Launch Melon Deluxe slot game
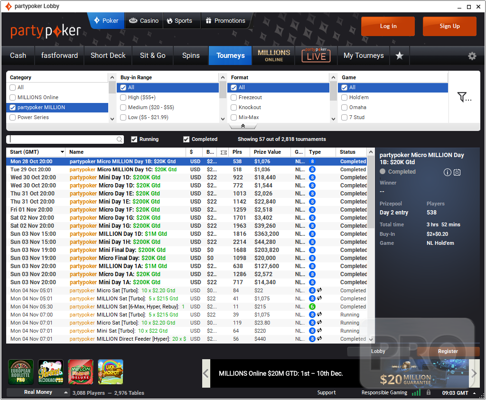 [81, 372]
